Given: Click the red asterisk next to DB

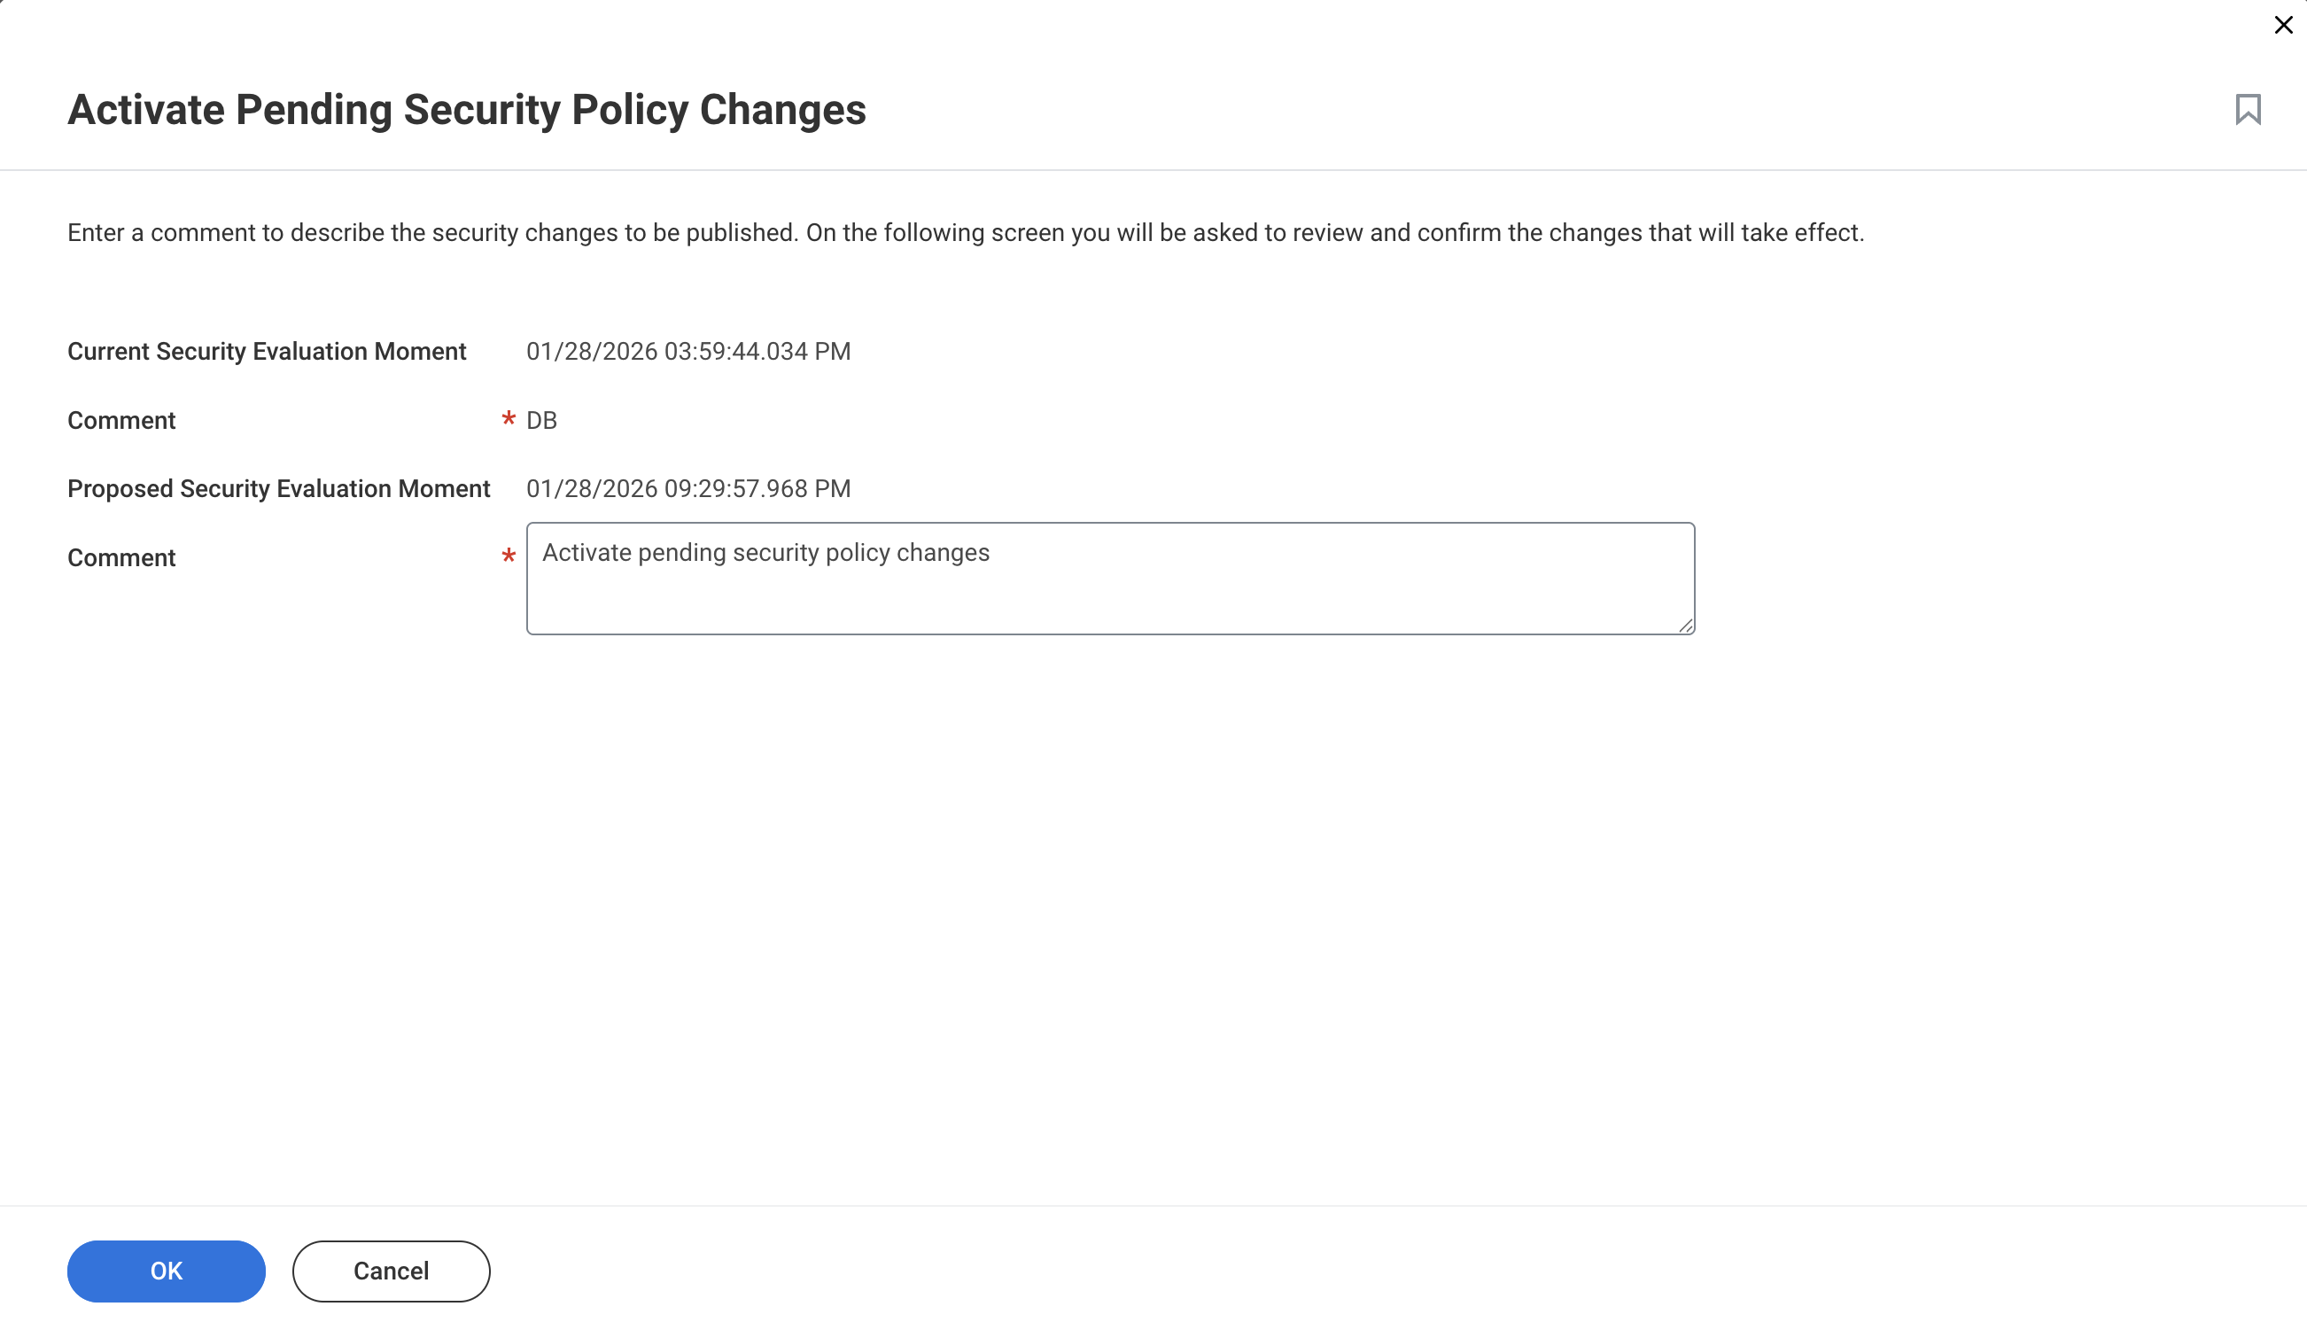Looking at the screenshot, I should [509, 418].
